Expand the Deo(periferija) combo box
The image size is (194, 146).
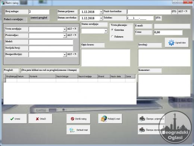click(65, 55)
